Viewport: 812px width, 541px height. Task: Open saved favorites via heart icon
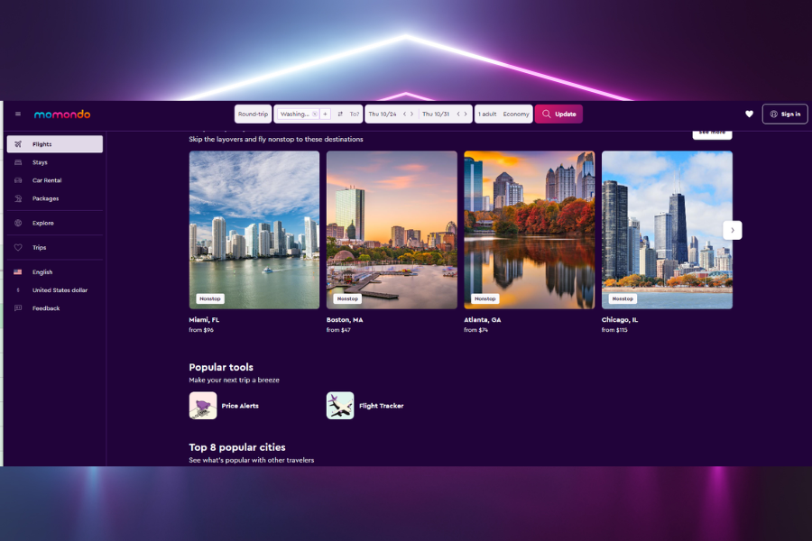(x=749, y=115)
